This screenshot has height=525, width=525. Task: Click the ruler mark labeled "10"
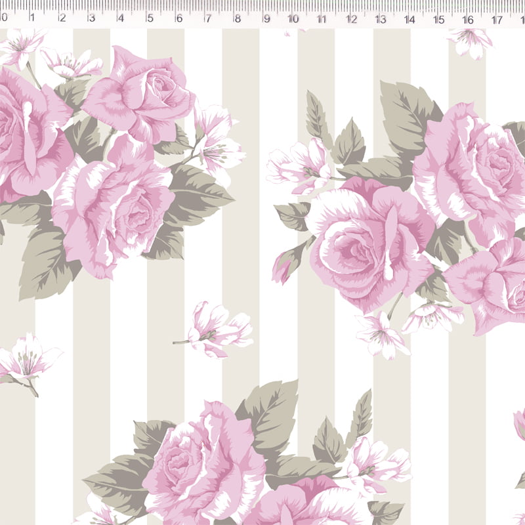tap(293, 19)
